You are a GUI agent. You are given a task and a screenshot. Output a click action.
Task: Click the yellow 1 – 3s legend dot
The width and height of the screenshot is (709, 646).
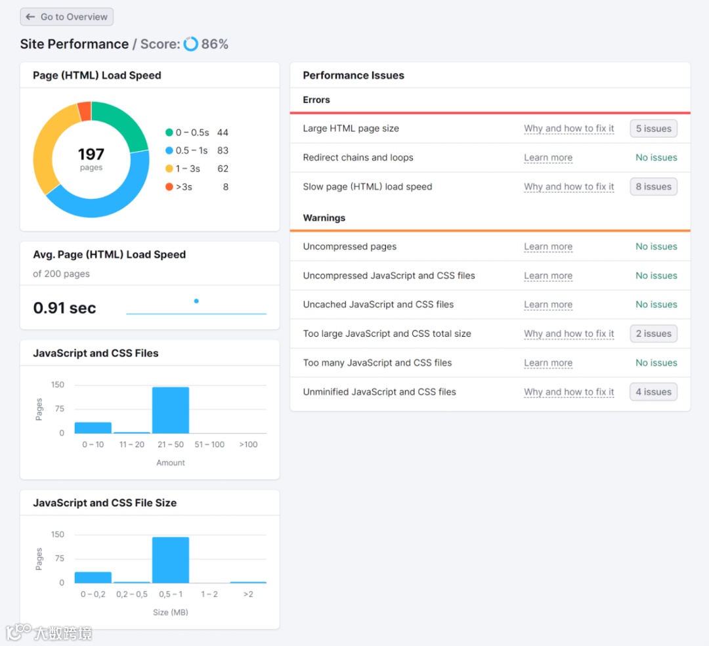[x=169, y=169]
